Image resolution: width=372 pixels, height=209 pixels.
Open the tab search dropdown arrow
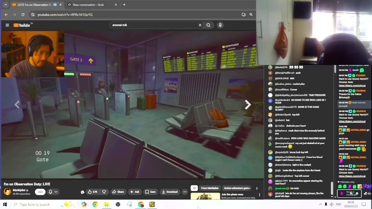click(6, 5)
